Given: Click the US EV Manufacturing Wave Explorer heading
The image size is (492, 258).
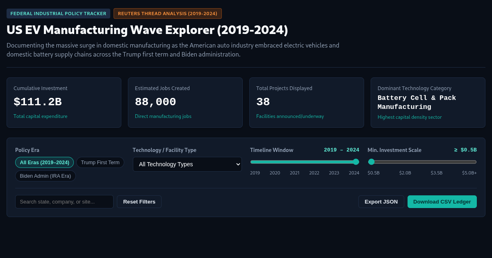Looking at the screenshot, I should click(x=147, y=30).
